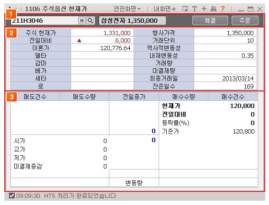Image resolution: width=269 pixels, height=205 pixels.
Task: Click the 전일종가 column header
Action: tap(134, 97)
